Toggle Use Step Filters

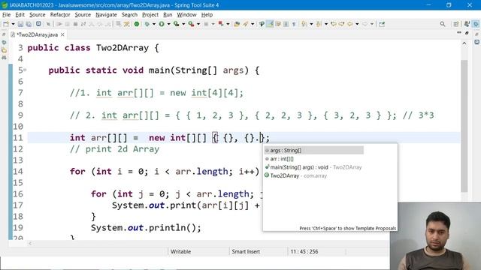tap(126, 24)
